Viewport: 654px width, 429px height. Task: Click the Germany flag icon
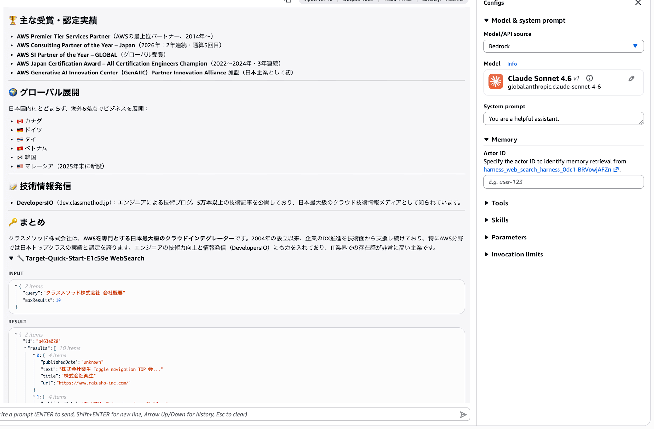coord(20,130)
